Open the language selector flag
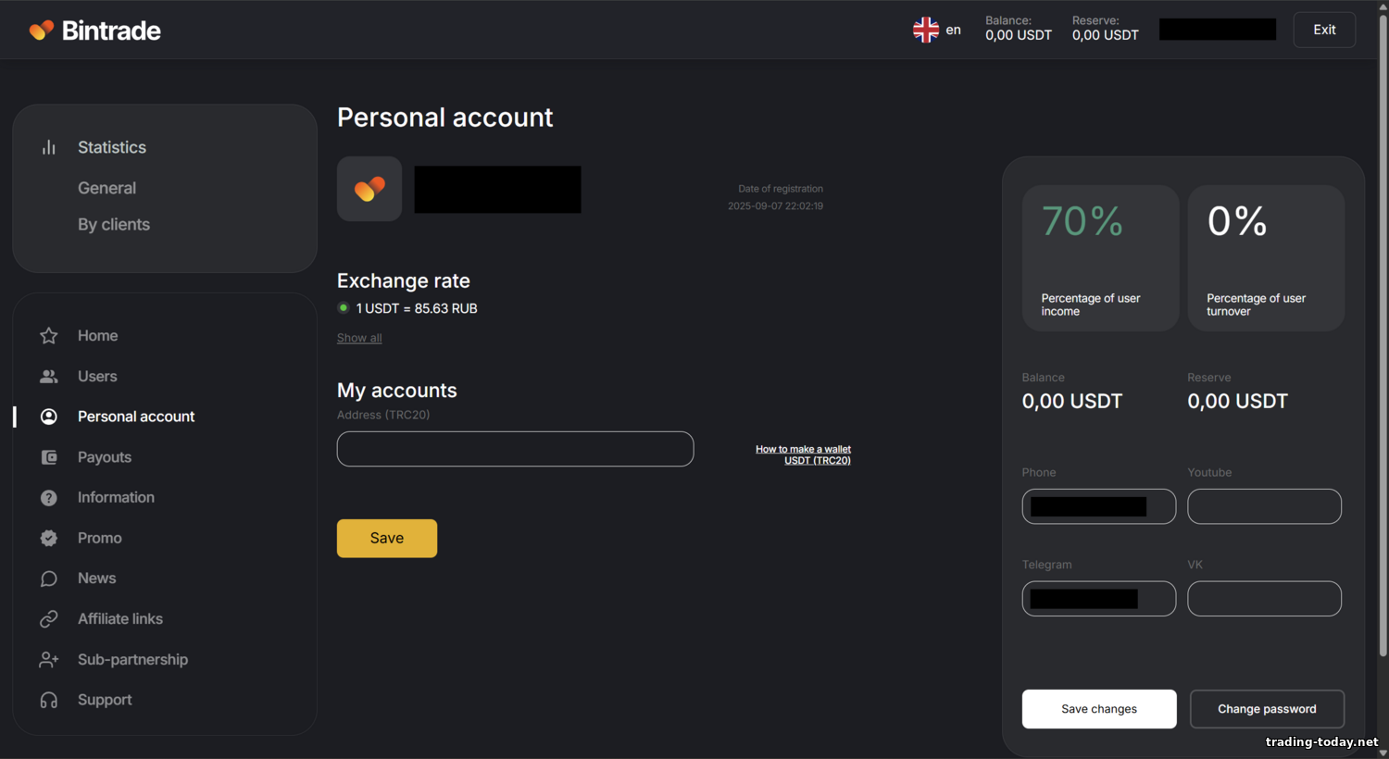Image resolution: width=1389 pixels, height=759 pixels. (x=926, y=31)
